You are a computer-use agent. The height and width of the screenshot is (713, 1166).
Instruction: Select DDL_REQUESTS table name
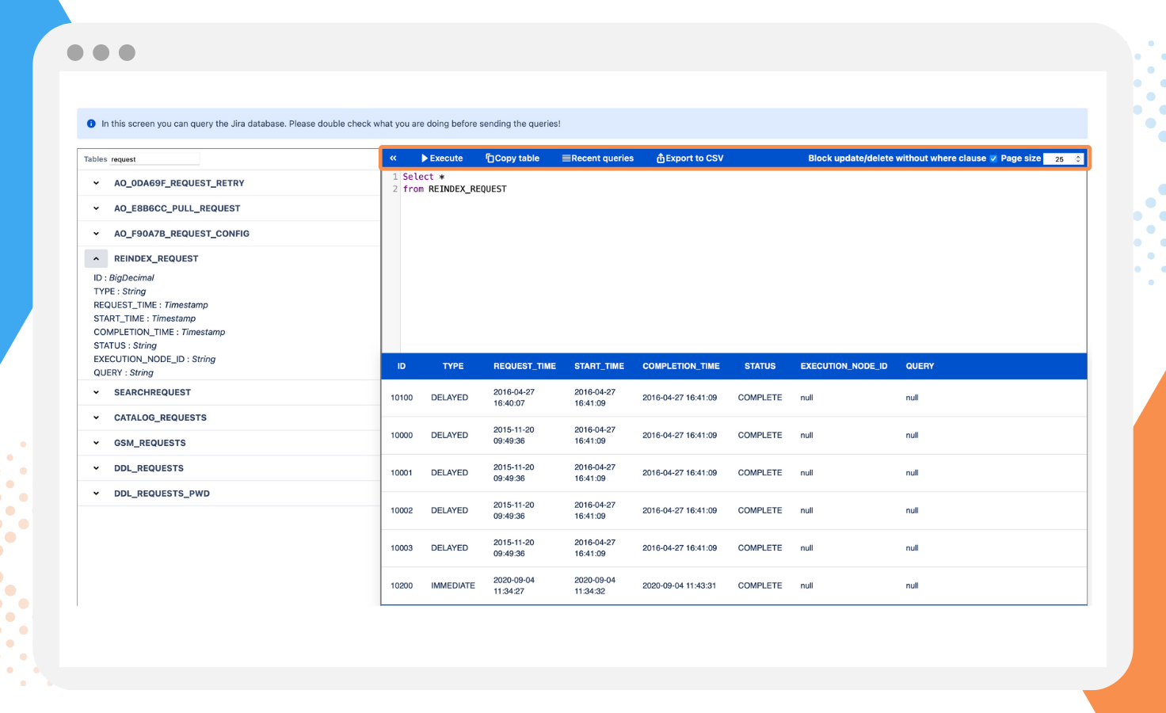149,468
